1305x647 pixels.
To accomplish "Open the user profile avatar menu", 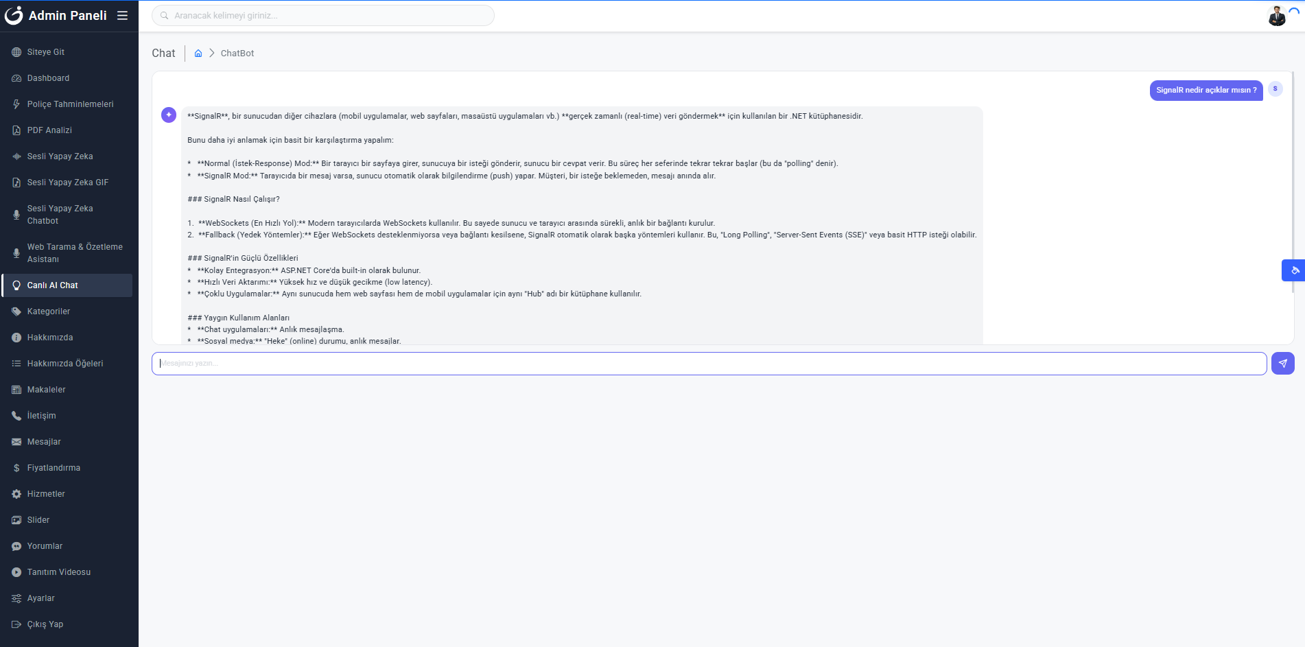I will pos(1277,15).
